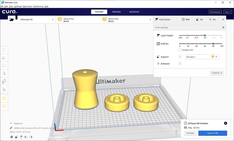The width and height of the screenshot is (234, 141).
Task: Open file folder icon
Action: (x=12, y=19)
